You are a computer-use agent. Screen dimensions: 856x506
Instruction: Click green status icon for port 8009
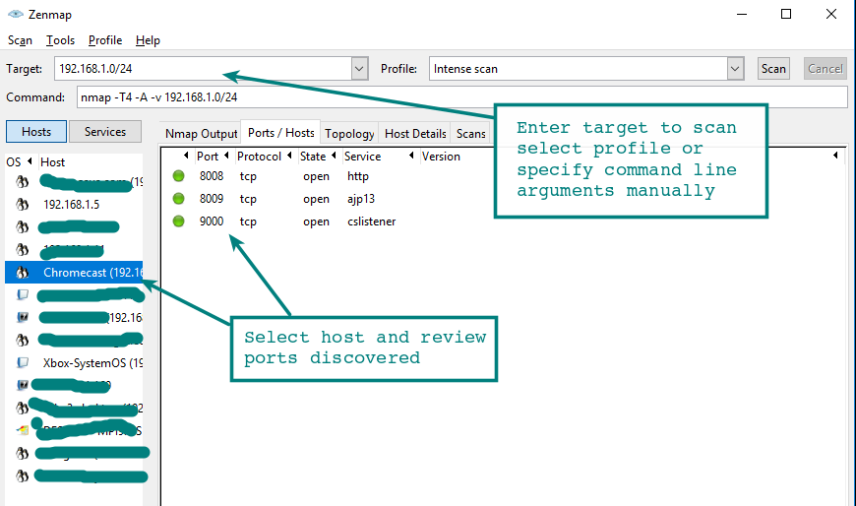click(x=178, y=199)
